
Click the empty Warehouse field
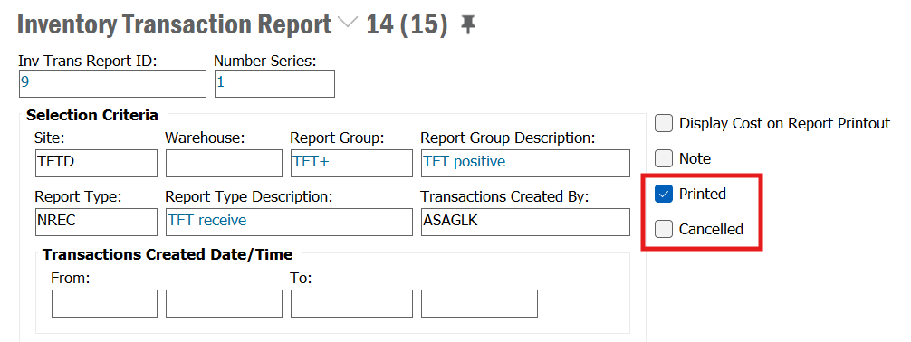[224, 163]
